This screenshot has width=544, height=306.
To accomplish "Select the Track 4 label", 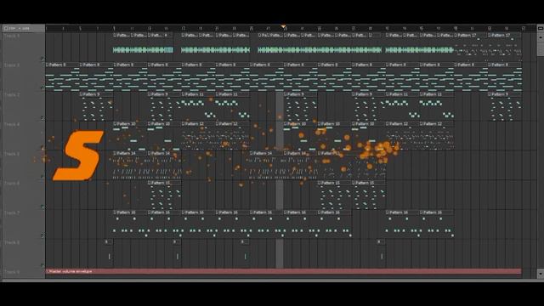I will (12, 124).
